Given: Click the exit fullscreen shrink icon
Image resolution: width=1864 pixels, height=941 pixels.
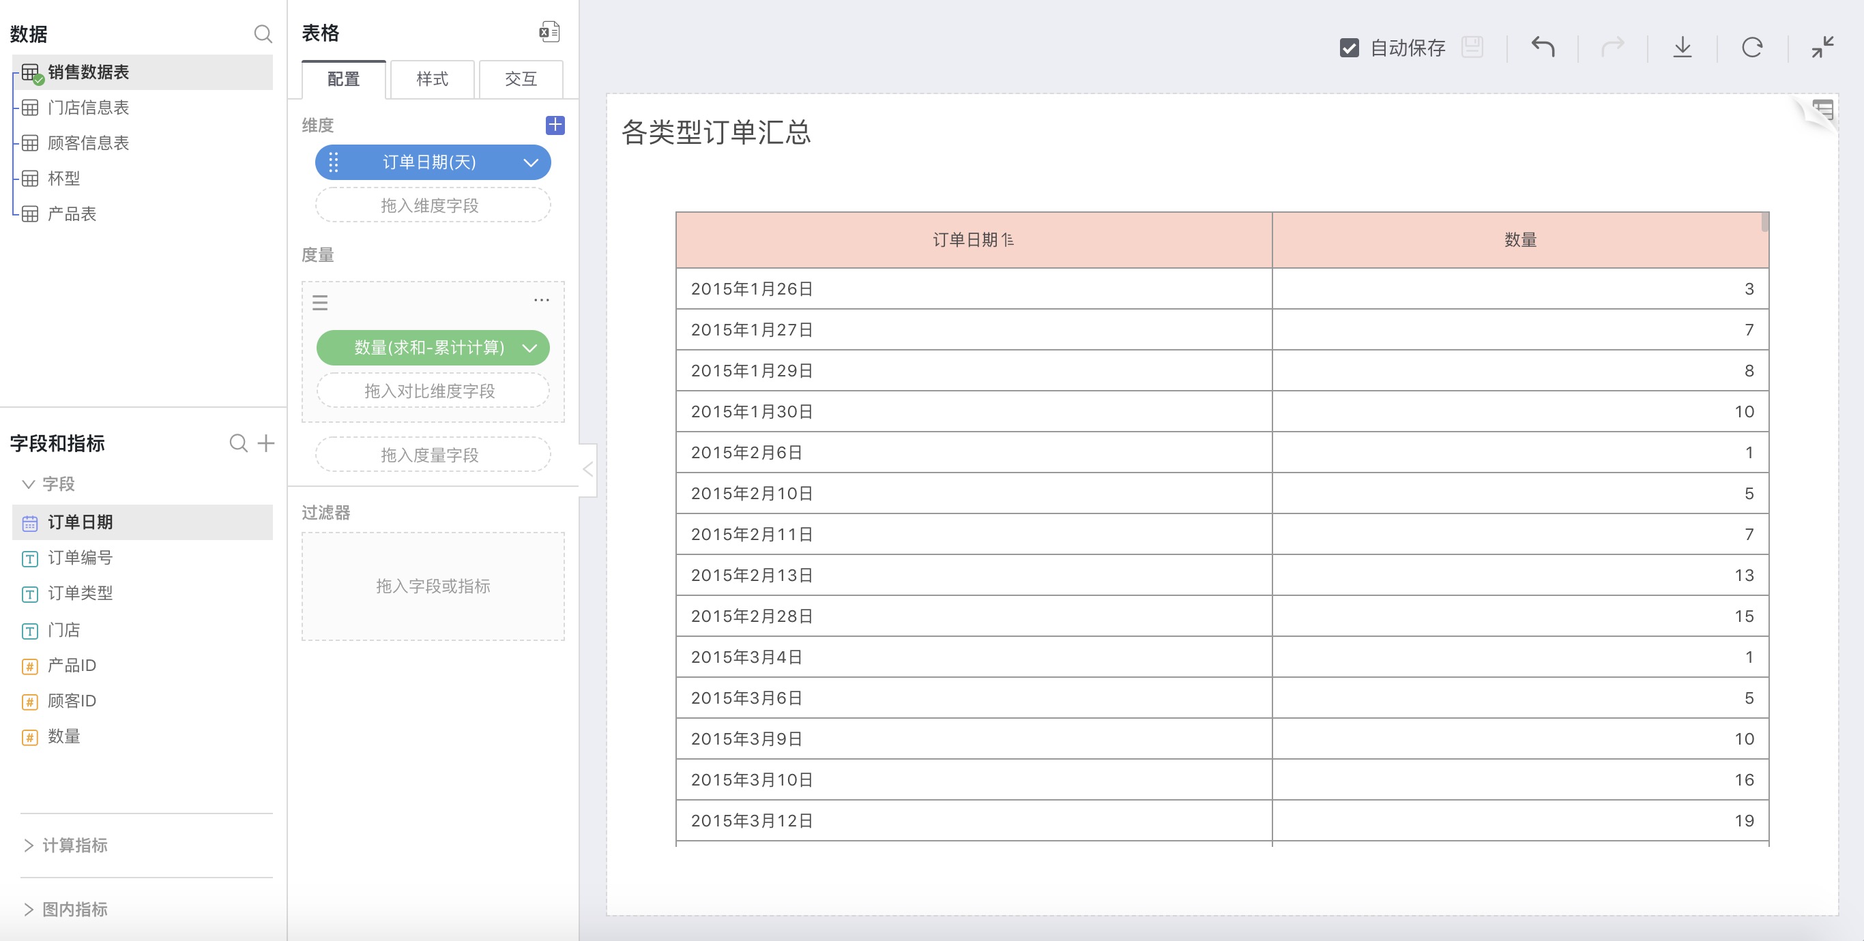Looking at the screenshot, I should [x=1823, y=47].
